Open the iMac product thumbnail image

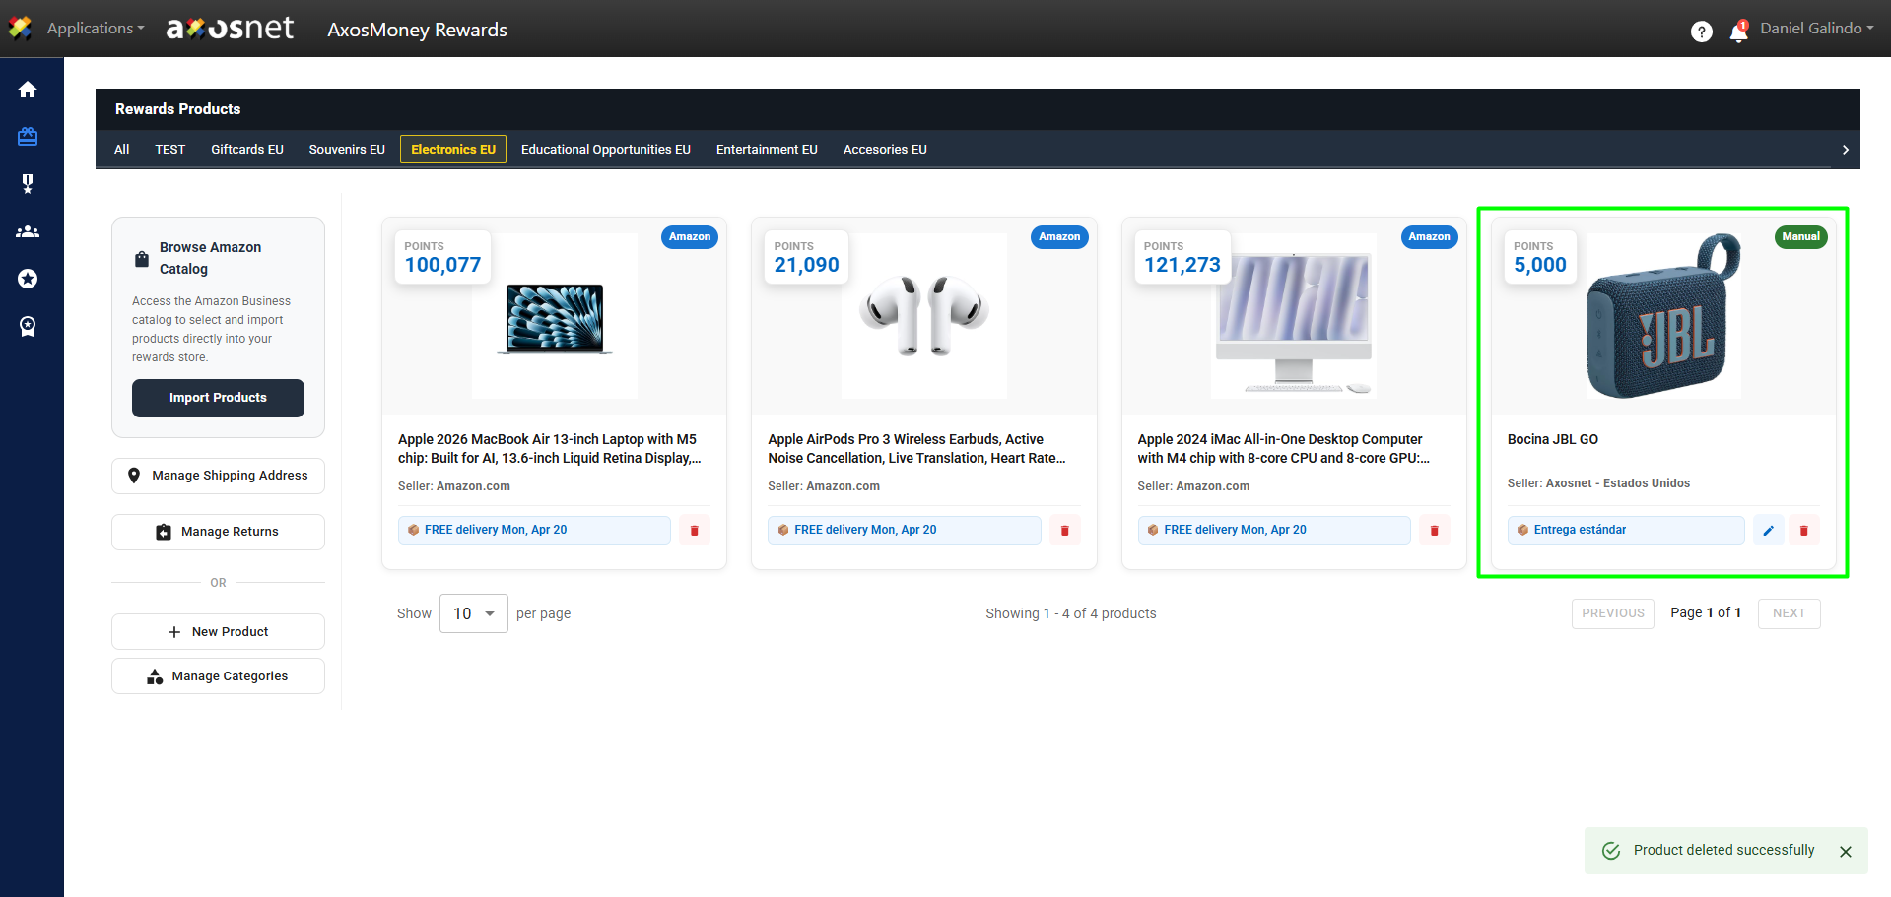[1293, 316]
